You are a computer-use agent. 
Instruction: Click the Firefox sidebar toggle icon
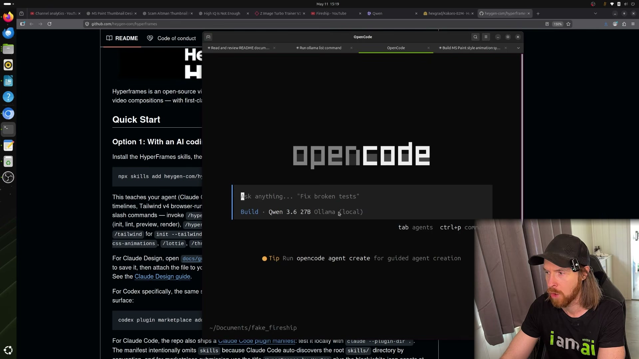23,24
